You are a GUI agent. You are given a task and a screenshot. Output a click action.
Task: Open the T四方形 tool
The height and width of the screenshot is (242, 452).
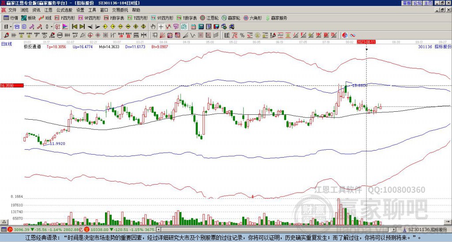[x=138, y=18]
